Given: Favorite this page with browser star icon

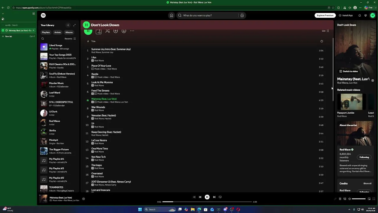Looking at the screenshot, I should click(x=333, y=8).
